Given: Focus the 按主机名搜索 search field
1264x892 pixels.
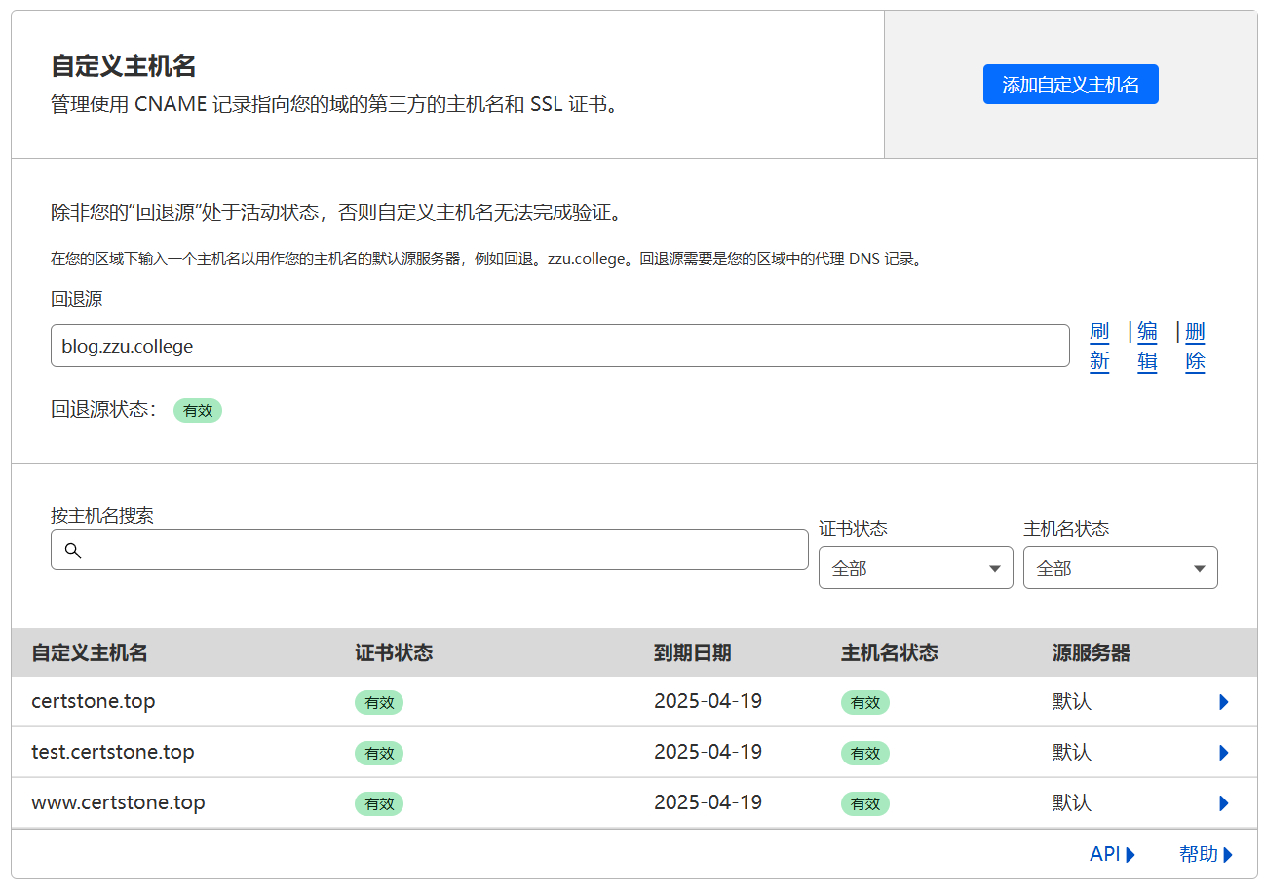Looking at the screenshot, I should point(439,550).
